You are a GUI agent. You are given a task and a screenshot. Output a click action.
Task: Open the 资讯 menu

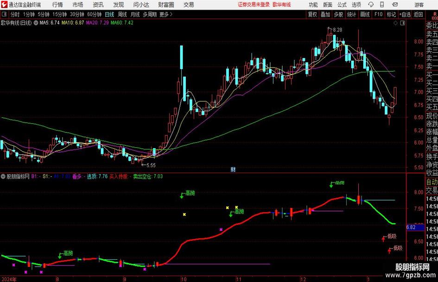coord(98,5)
